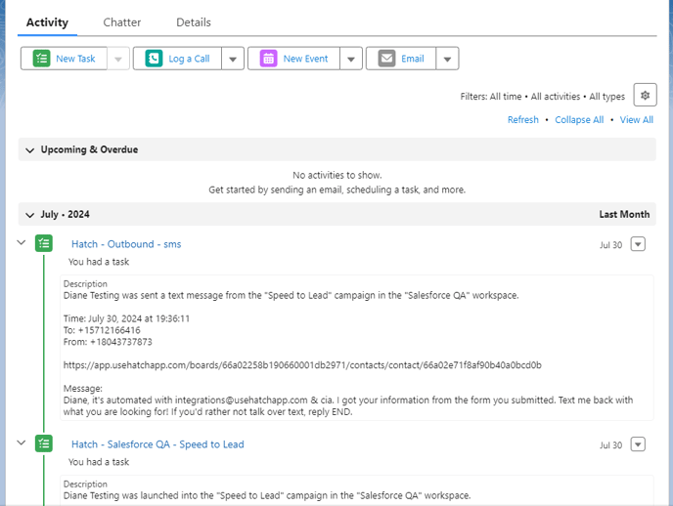Click the green New Task icon
Viewport: 673px width, 506px height.
pyautogui.click(x=40, y=59)
